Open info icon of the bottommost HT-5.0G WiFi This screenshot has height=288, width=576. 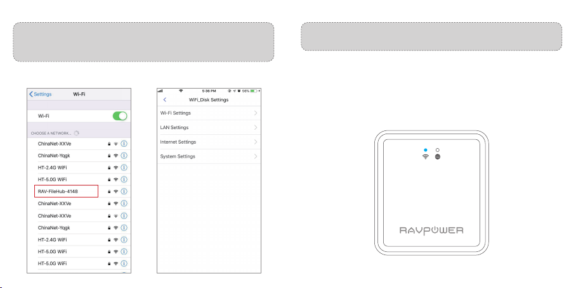[x=124, y=263]
